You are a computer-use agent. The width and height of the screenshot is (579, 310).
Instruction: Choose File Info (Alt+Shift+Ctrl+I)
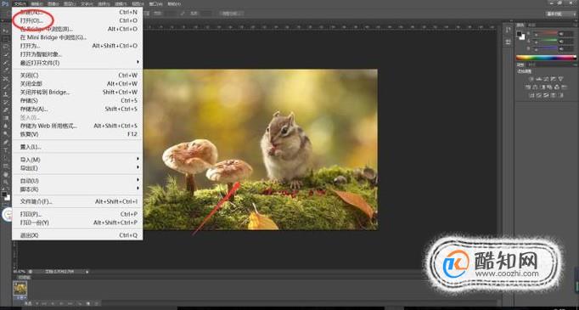point(77,202)
